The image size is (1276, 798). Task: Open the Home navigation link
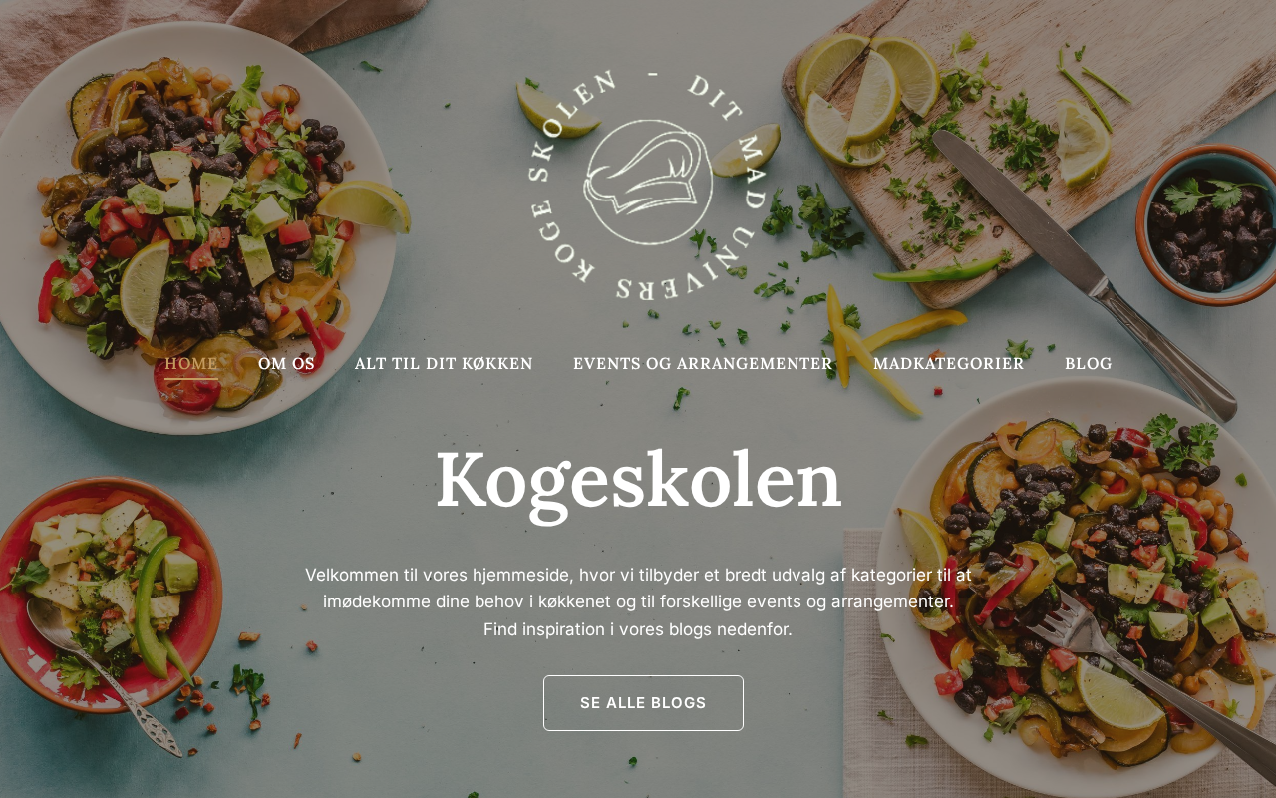click(x=190, y=364)
